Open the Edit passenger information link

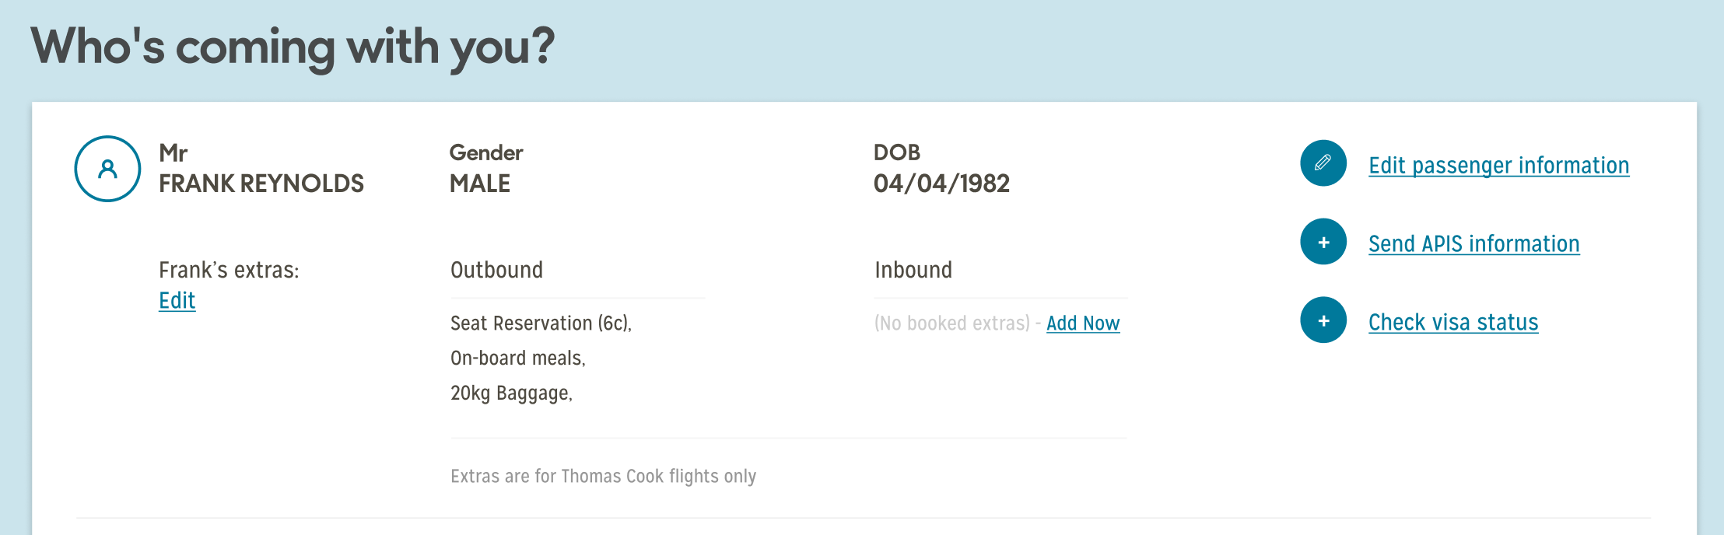click(x=1498, y=166)
